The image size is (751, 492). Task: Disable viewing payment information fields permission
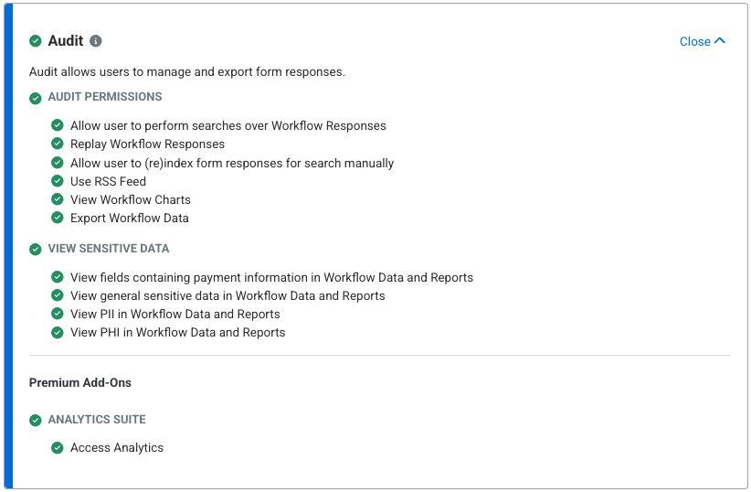click(58, 278)
